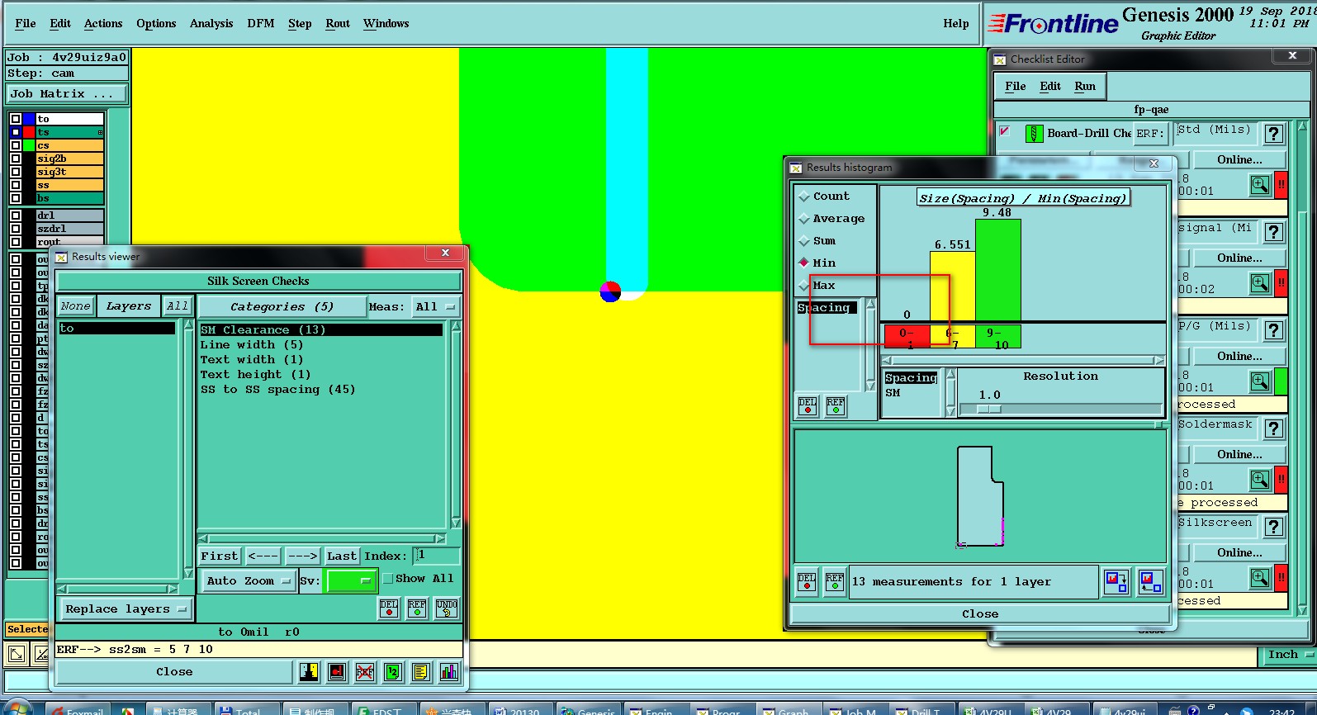The height and width of the screenshot is (715, 1317).
Task: Open the yellow report note icon in Results viewer
Action: coord(421,672)
